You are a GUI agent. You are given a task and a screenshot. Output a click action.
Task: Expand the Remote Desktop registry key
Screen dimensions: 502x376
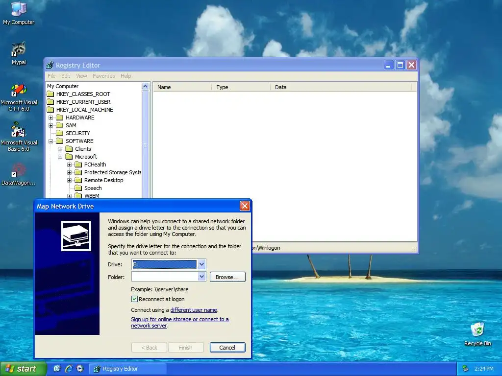tap(69, 180)
